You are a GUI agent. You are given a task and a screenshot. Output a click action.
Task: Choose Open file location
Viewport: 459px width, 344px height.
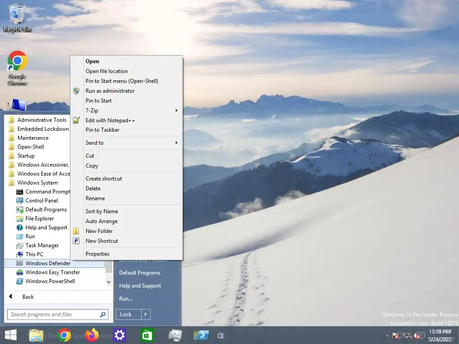126,71
